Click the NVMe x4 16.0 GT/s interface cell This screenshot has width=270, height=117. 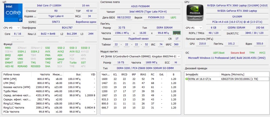[x=200, y=79]
